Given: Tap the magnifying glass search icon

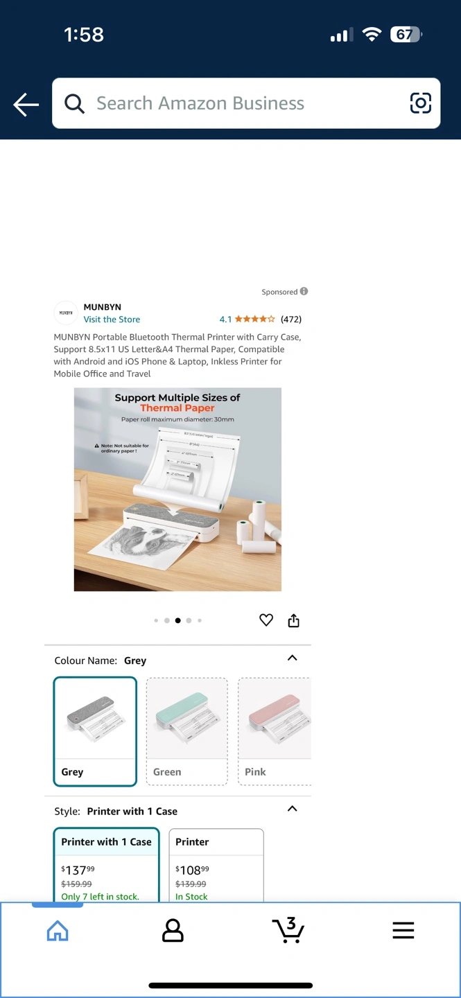Looking at the screenshot, I should pos(74,104).
